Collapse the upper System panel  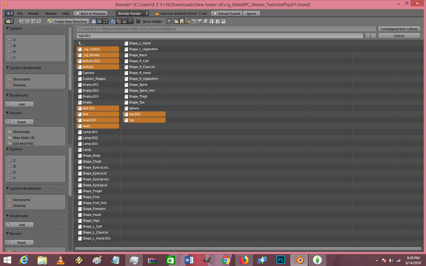7,28
